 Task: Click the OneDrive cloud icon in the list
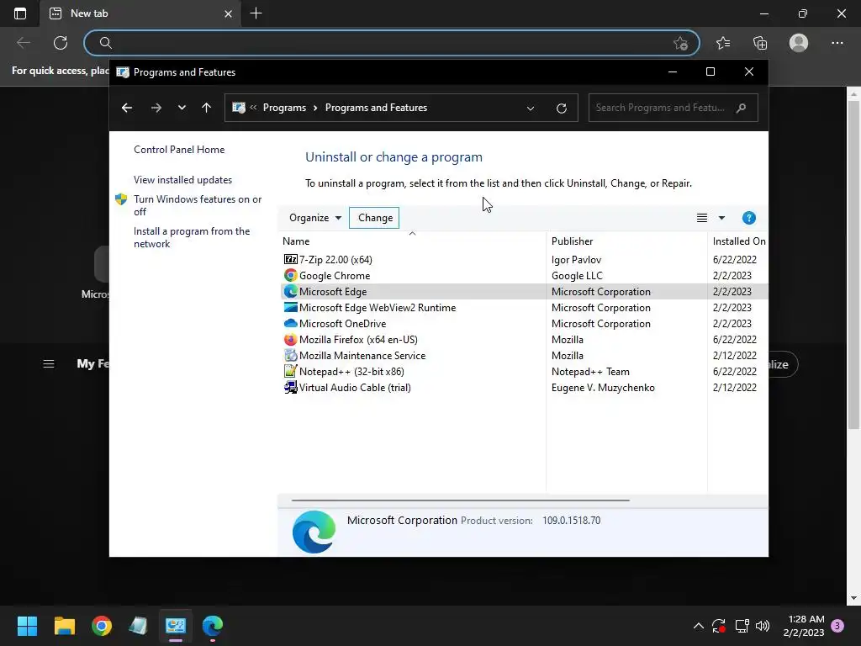tap(290, 324)
